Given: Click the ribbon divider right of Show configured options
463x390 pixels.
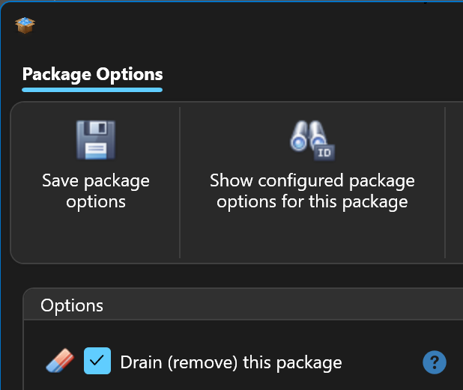Looking at the screenshot, I should [445, 182].
